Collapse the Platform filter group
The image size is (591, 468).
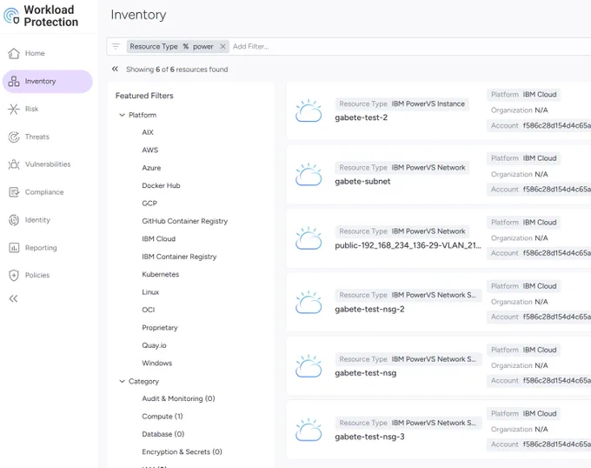point(123,115)
